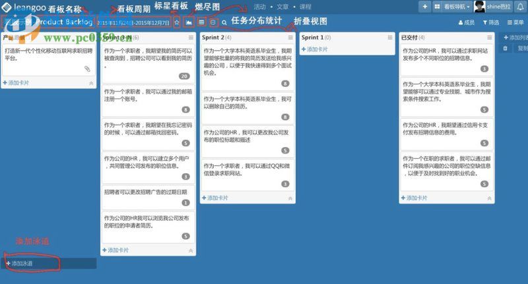Open the Sprint 3-N list menu icon

click(x=191, y=38)
